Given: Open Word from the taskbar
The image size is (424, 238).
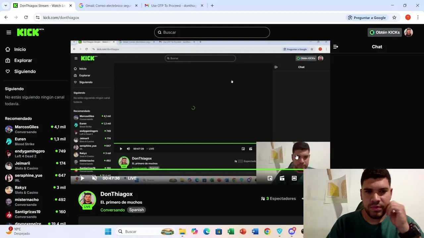Looking at the screenshot, I should pyautogui.click(x=255, y=231).
